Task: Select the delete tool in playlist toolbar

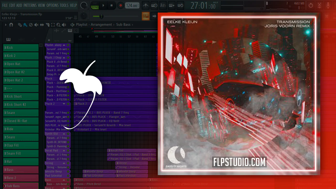Action: [31, 25]
